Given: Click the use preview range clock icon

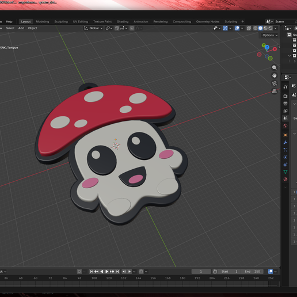Looking at the screenshot, I should click(x=215, y=272).
